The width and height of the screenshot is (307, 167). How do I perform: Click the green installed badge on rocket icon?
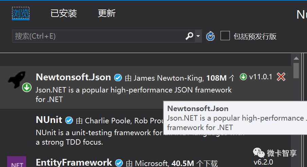click(27, 87)
